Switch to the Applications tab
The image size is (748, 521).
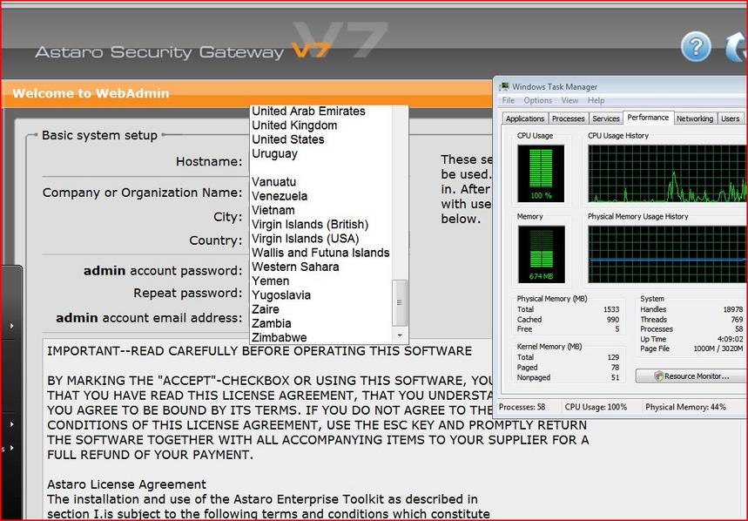(x=525, y=118)
